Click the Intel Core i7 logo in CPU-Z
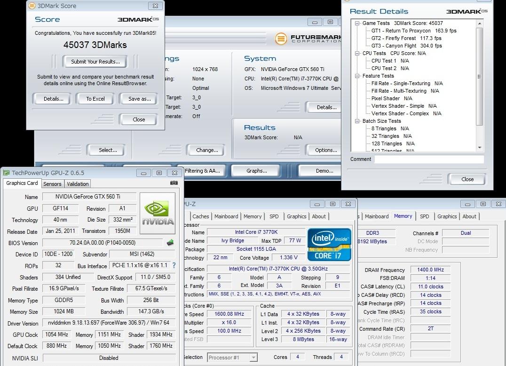The height and width of the screenshot is (366, 506). click(329, 245)
